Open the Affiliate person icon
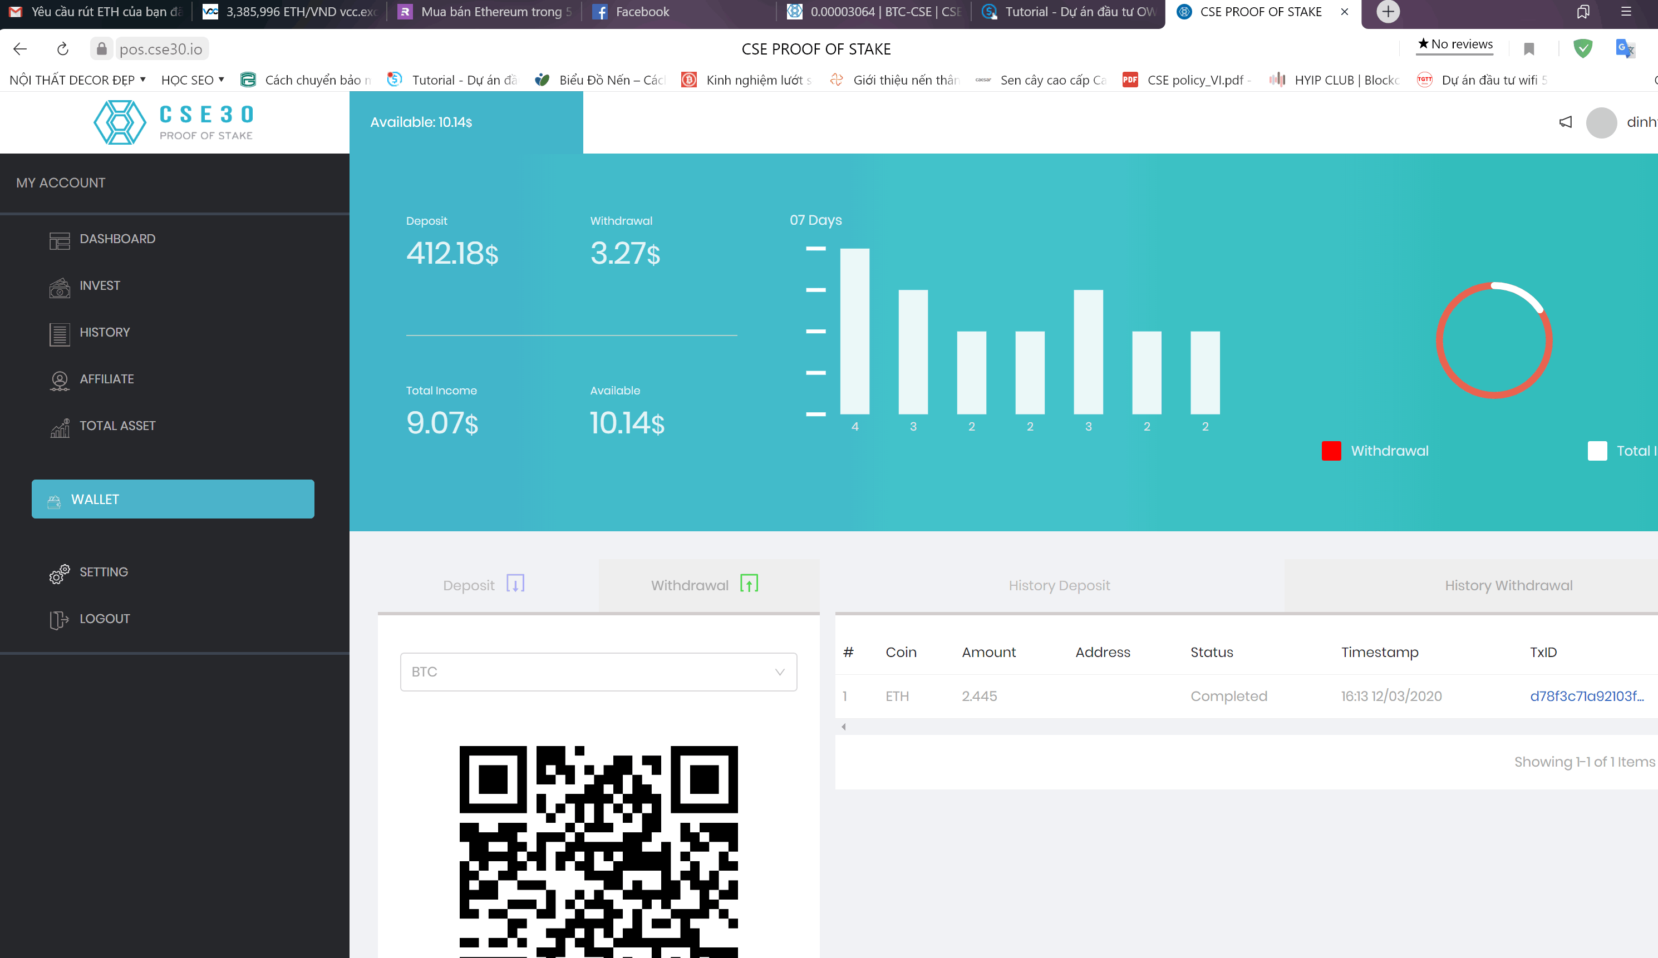Viewport: 1658px width, 958px height. click(59, 381)
